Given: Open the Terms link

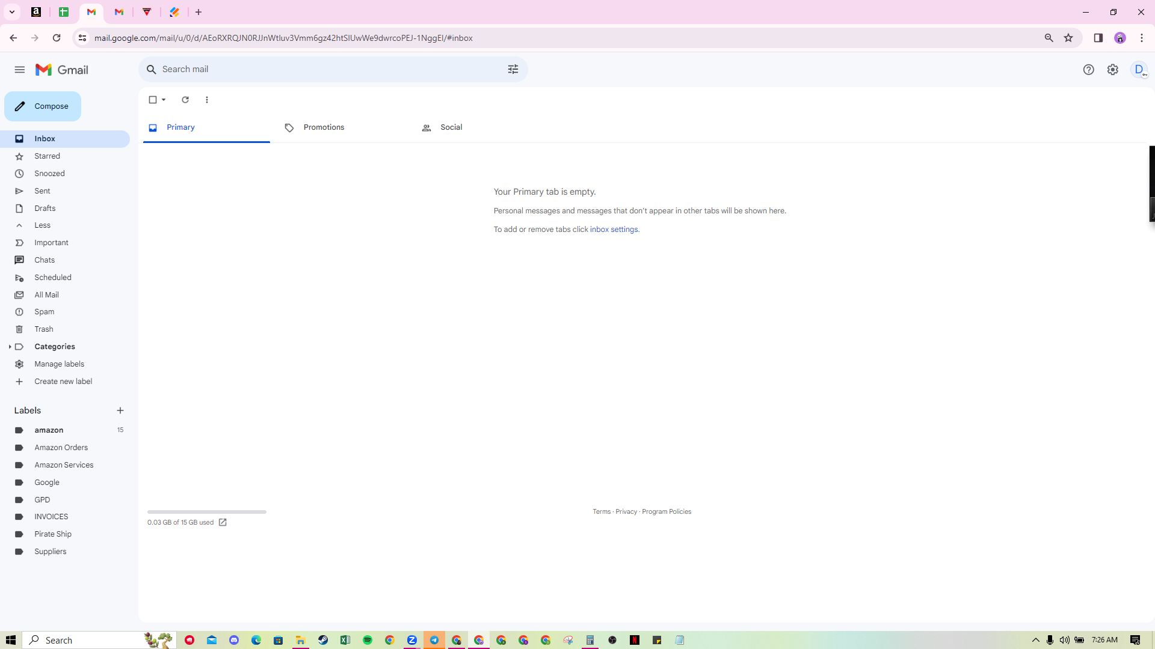Looking at the screenshot, I should click(602, 512).
